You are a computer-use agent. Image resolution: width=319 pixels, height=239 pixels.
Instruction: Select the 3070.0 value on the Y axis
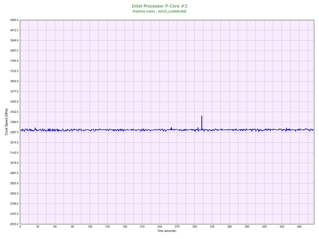tap(14, 163)
